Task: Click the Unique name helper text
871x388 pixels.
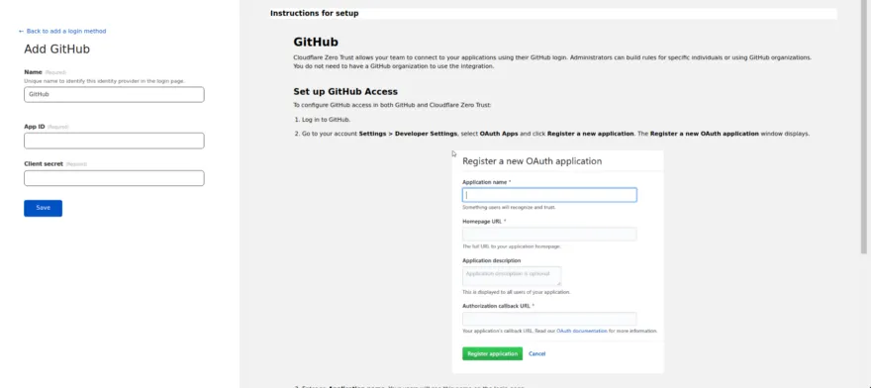Action: (x=104, y=81)
